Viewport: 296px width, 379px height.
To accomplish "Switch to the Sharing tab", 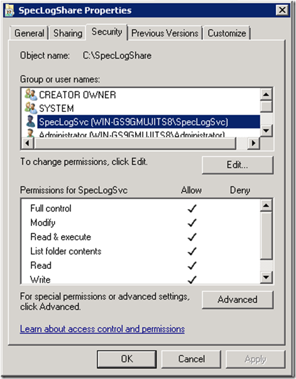I will [x=67, y=33].
